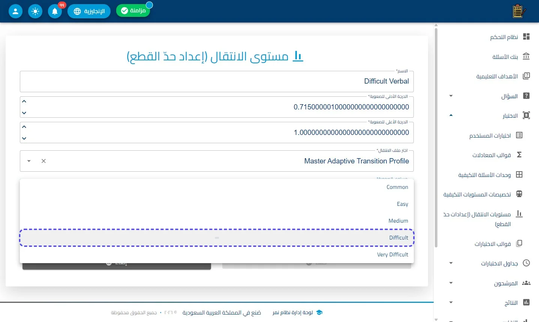Edit the الاسم field Difficult Verbal

coord(217,81)
